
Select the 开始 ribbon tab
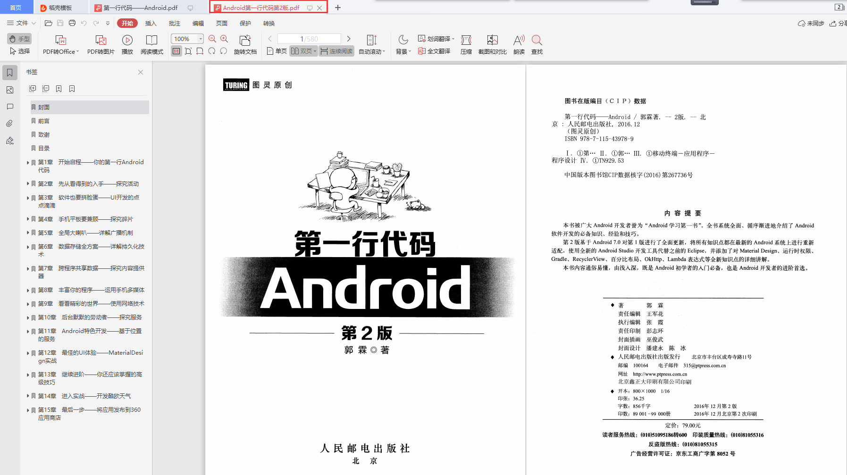point(127,23)
